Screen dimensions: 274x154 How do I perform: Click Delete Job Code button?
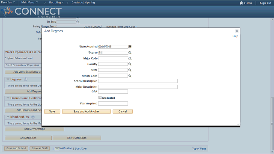point(77,138)
